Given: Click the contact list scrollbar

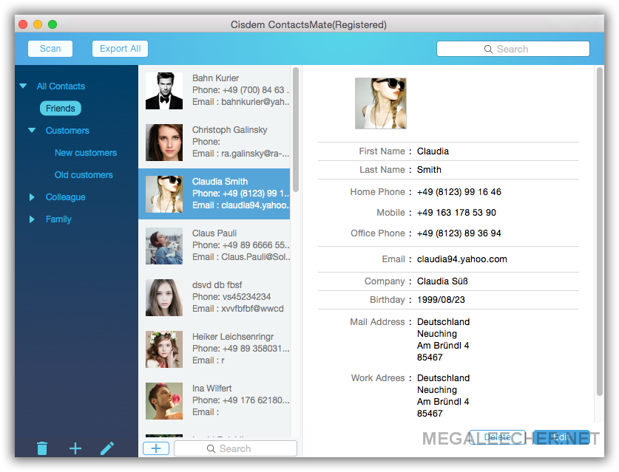Looking at the screenshot, I should pyautogui.click(x=296, y=130).
